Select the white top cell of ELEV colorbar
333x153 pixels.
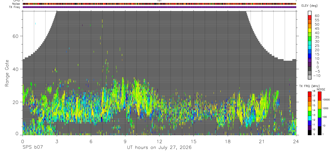[x=310, y=13]
